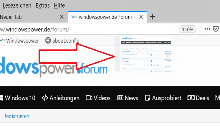Open the Deals navigation item
The width and height of the screenshot is (220, 132).
pyautogui.click(x=198, y=98)
